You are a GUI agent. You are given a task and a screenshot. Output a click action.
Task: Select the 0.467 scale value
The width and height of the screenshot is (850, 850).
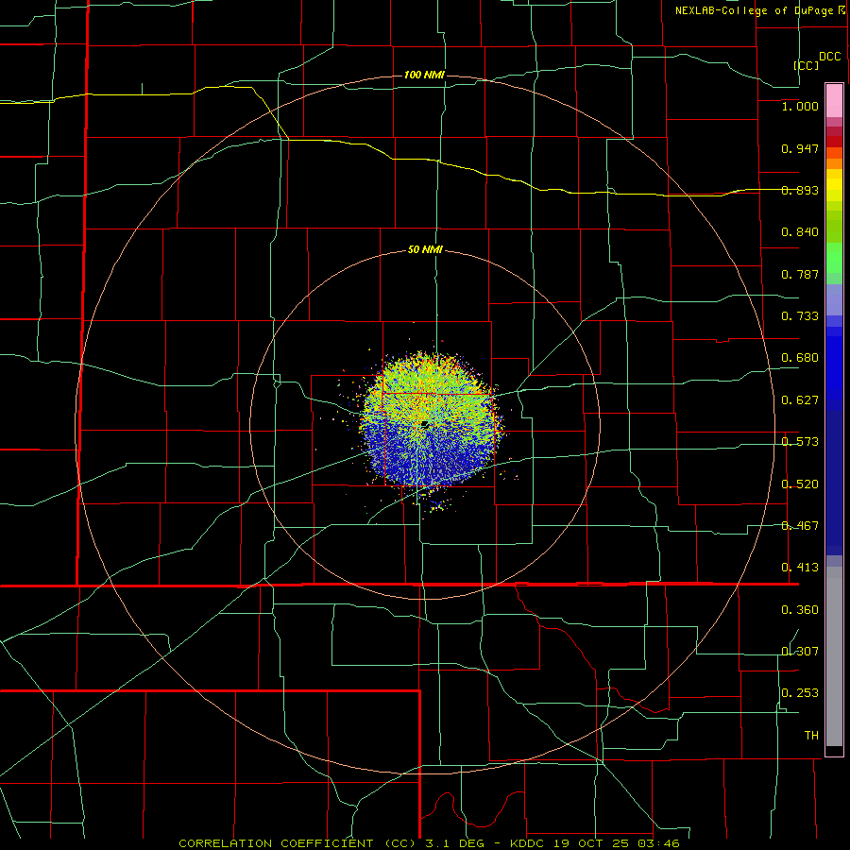[800, 526]
